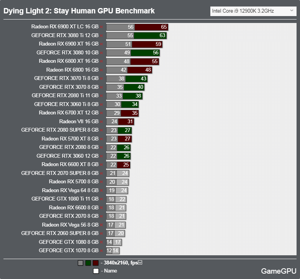This screenshot has width=300, height=279.
Task: Click '- Name' legend label
Action: click(109, 271)
